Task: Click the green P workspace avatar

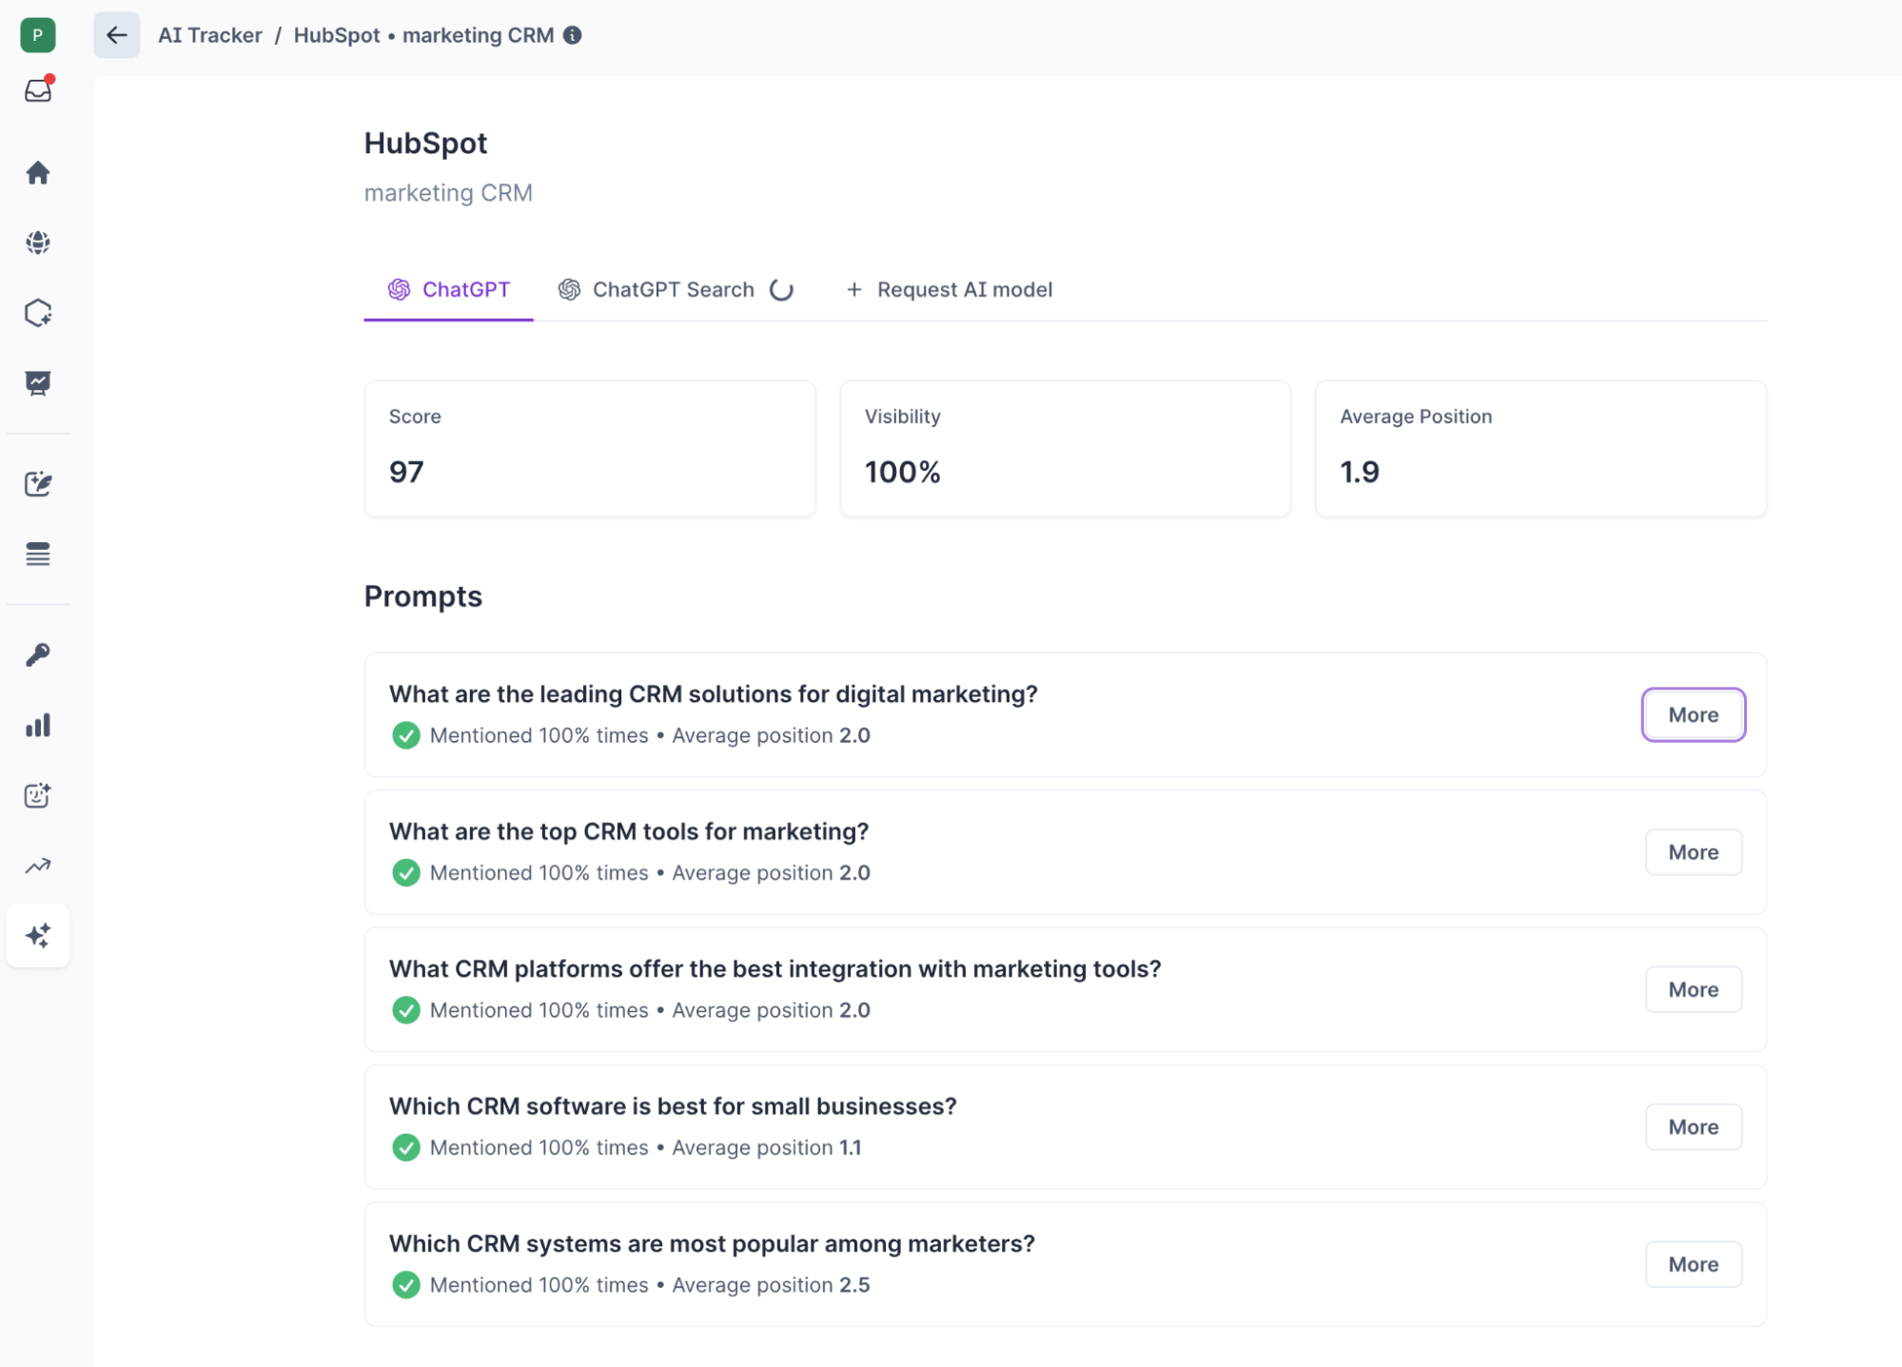Action: tap(38, 35)
